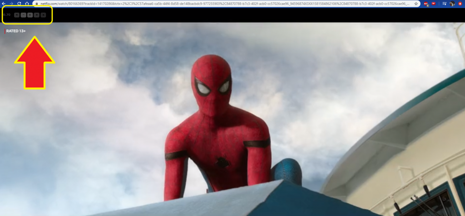The image size is (465, 216).
Task: View site security padlock info
Action: [x=37, y=4]
